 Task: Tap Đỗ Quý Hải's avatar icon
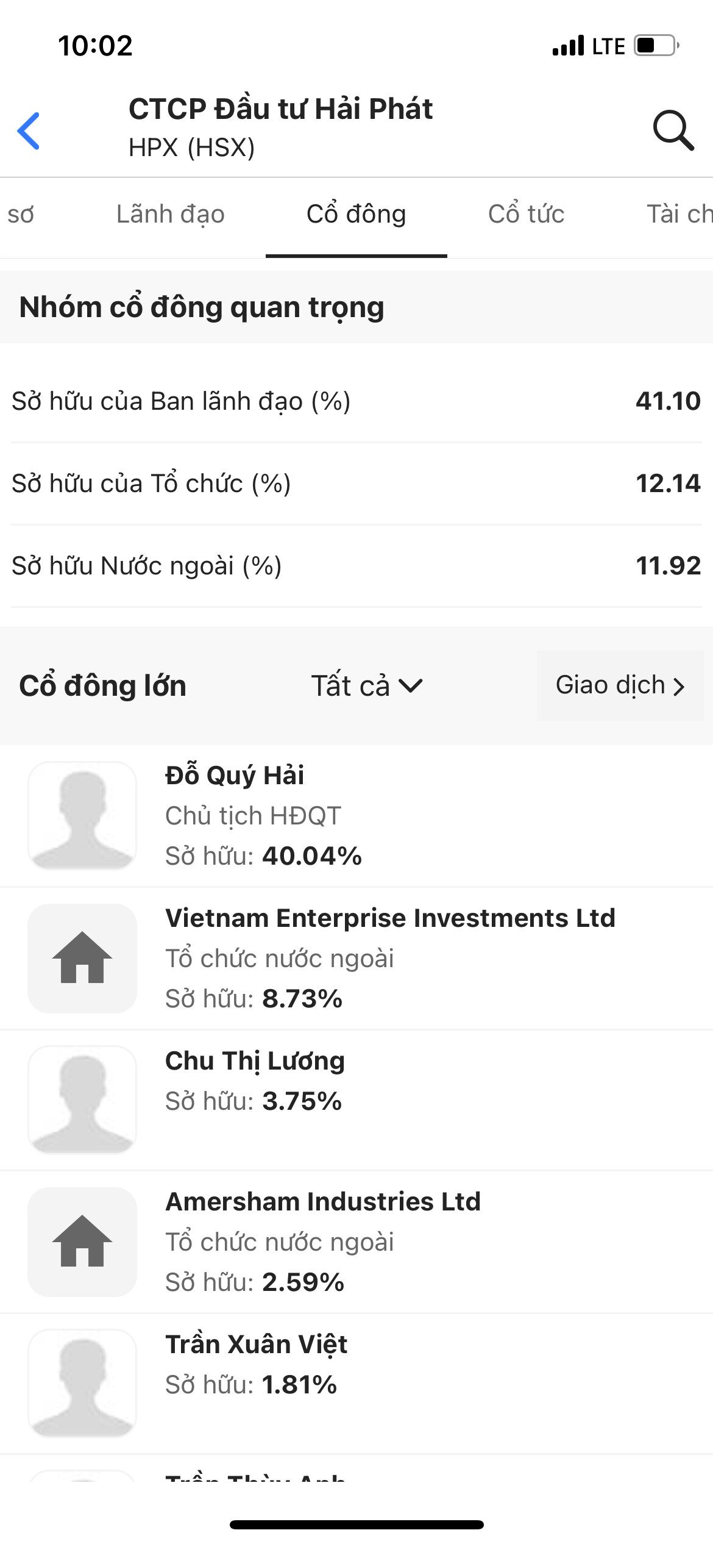point(82,815)
